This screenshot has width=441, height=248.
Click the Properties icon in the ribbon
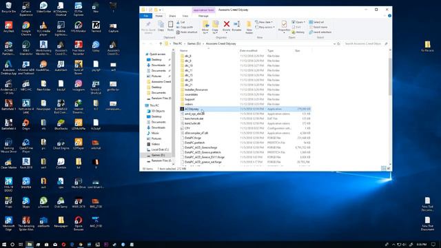tap(284, 26)
